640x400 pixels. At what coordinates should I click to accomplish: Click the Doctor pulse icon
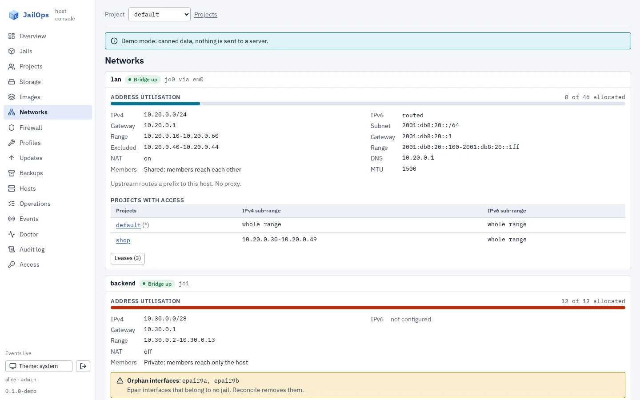tap(12, 234)
